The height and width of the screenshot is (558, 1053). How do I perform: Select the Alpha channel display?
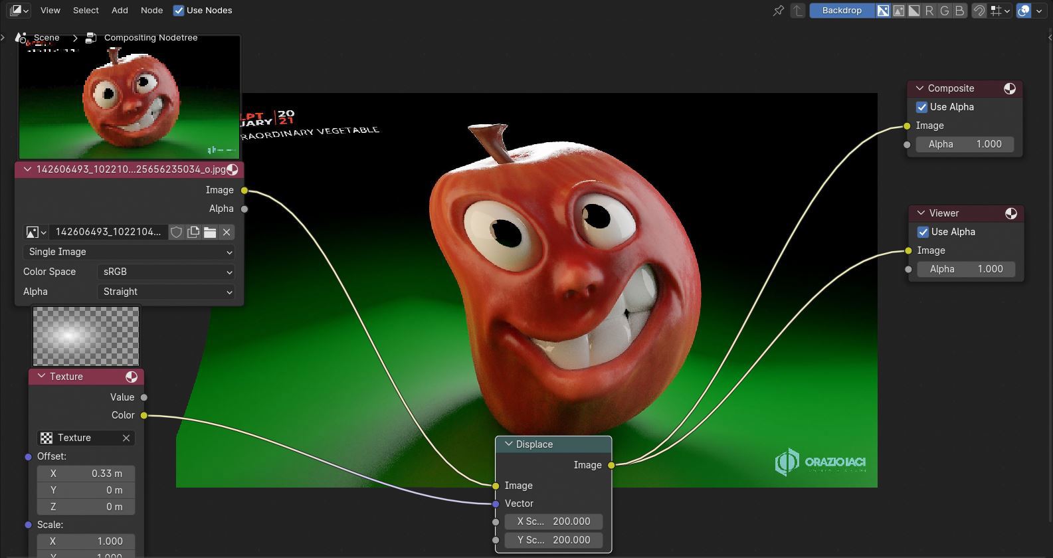[913, 10]
